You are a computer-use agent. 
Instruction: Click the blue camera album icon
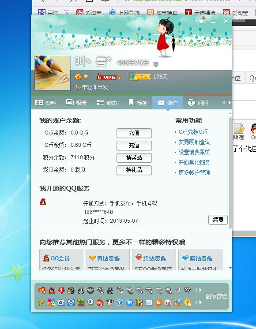pos(61,303)
